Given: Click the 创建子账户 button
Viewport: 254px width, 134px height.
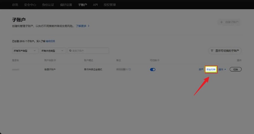Looking at the screenshot, I should point(229,22).
